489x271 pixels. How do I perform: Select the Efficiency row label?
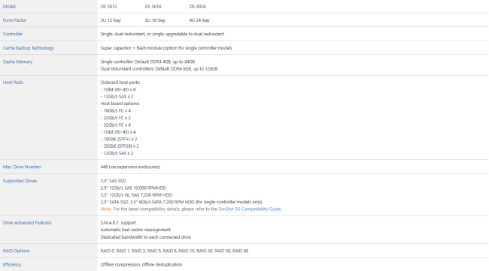click(12, 264)
